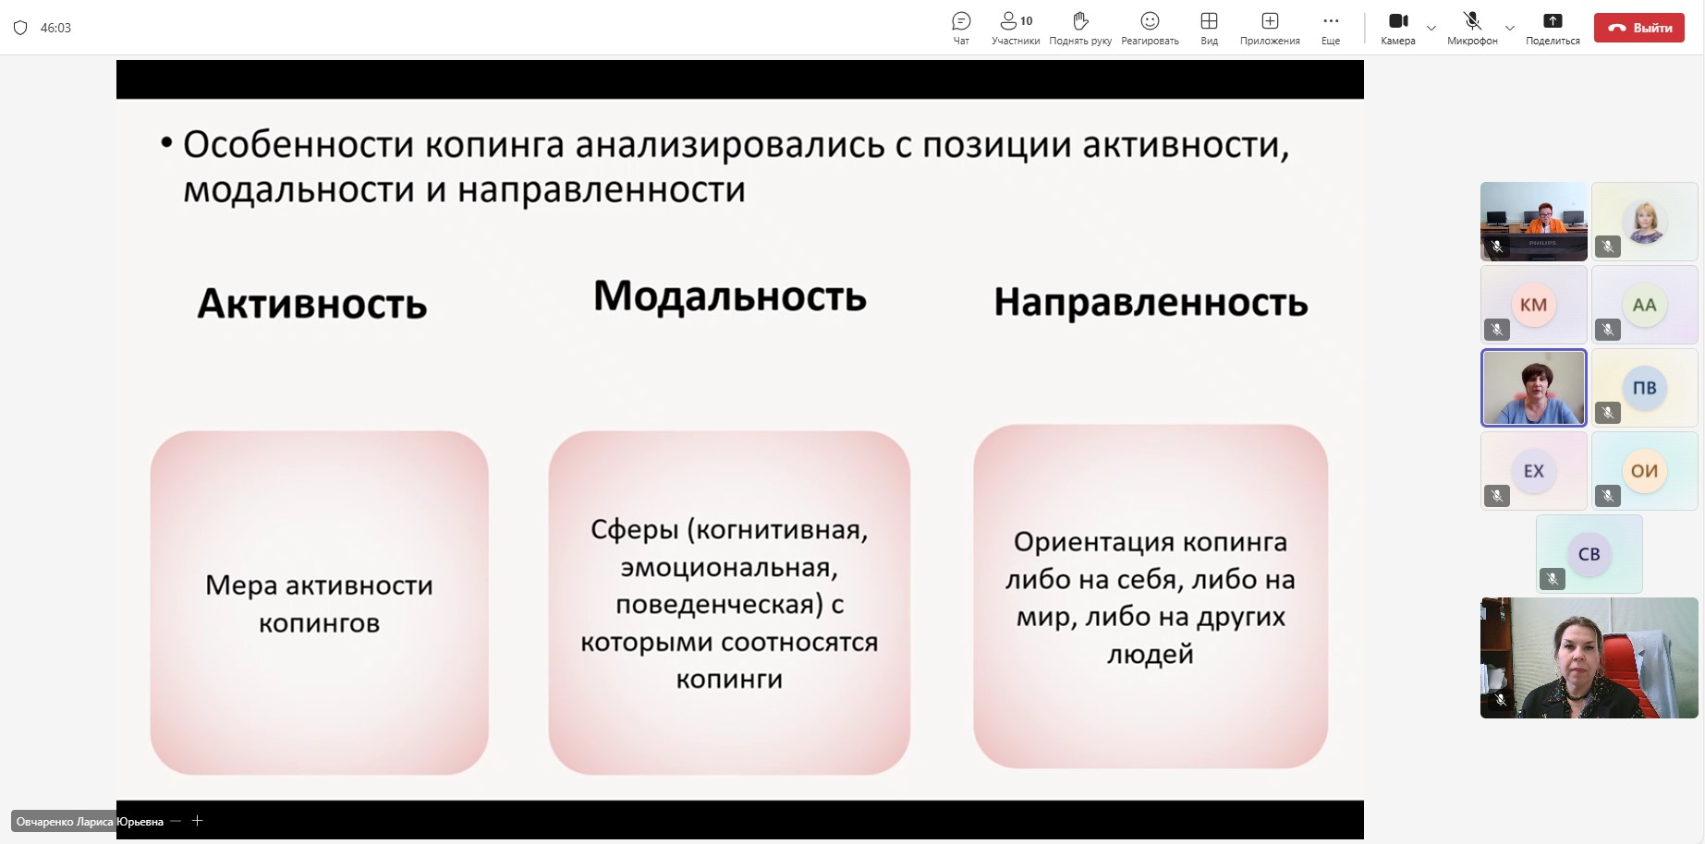
Task: Click presenter name label Овчаренко Лариса Юрьевна
Action: (90, 822)
